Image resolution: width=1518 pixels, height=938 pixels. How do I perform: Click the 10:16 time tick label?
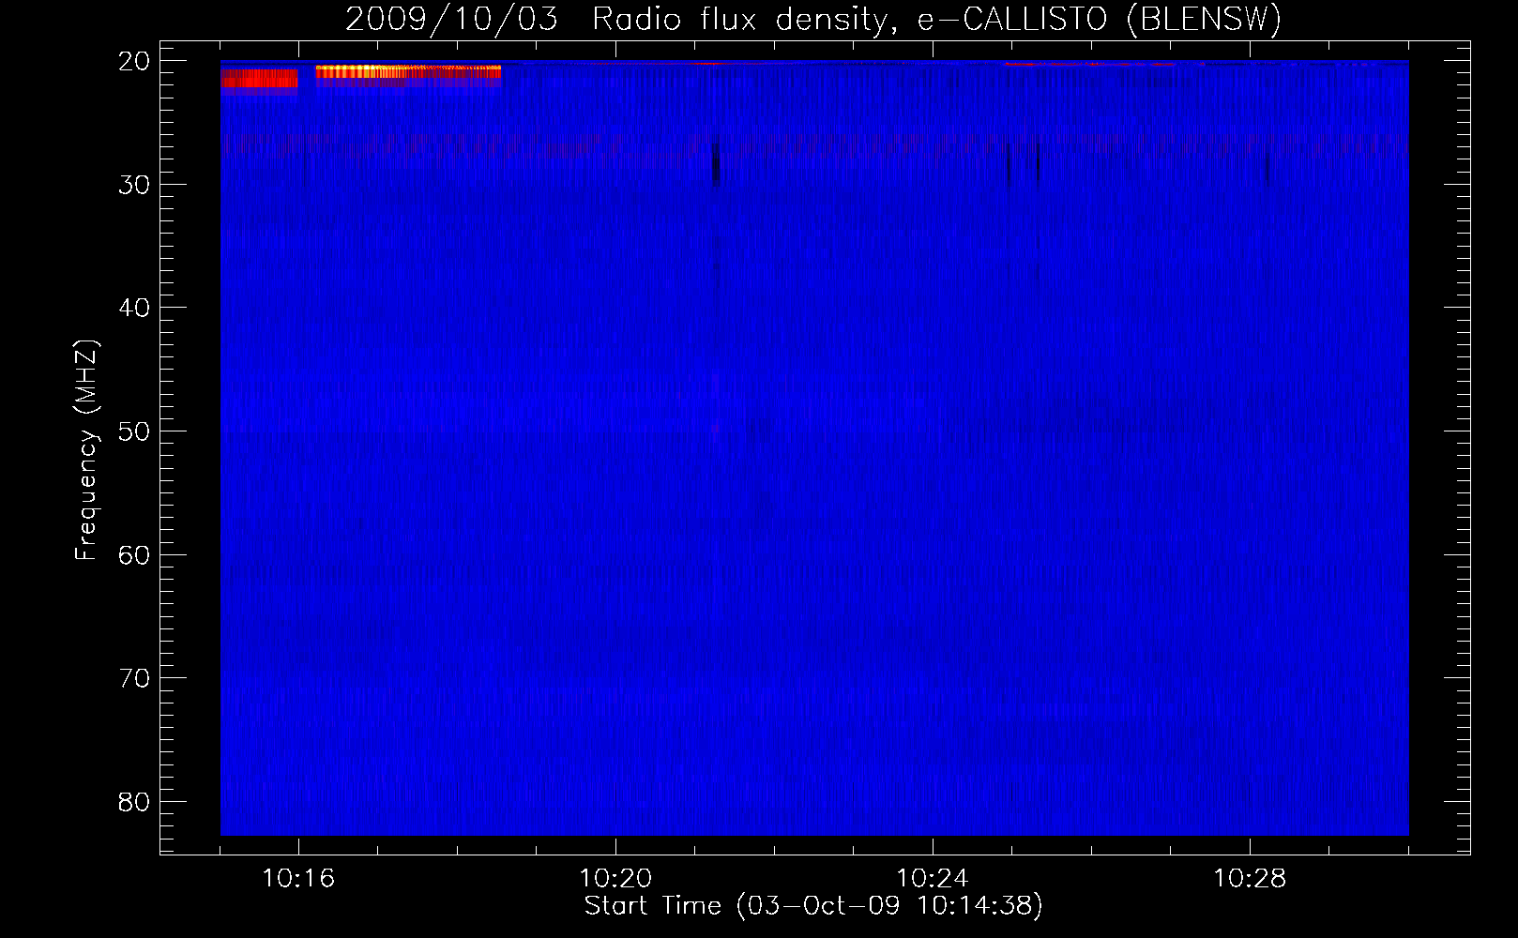tap(298, 878)
